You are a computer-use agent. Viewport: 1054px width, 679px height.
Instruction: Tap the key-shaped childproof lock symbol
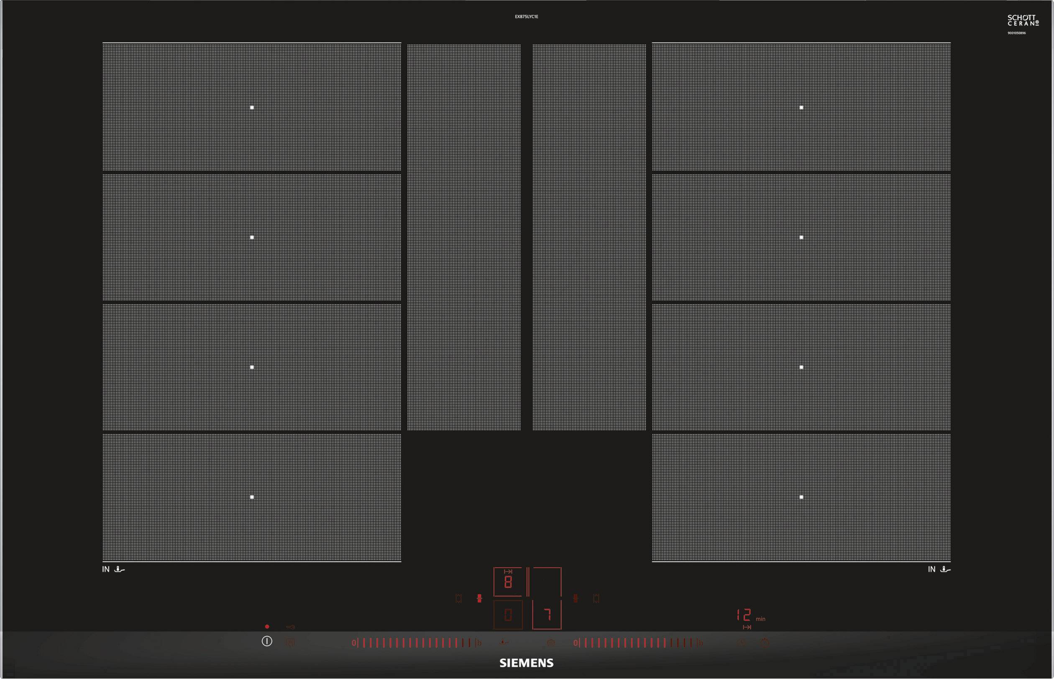pos(290,627)
